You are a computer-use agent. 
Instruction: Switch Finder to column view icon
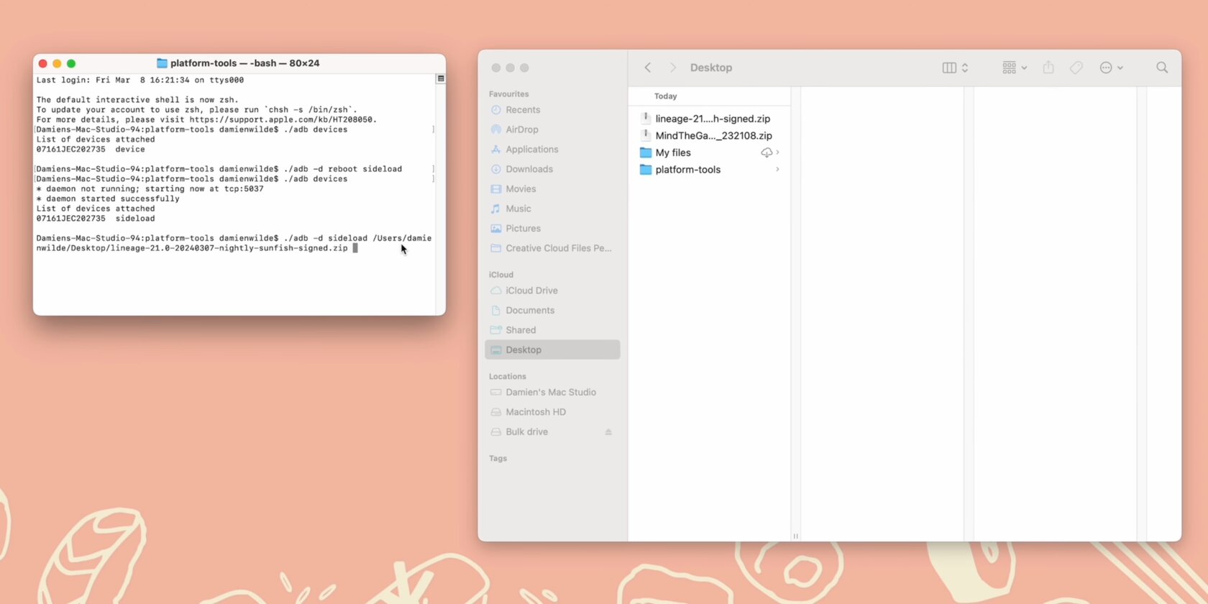949,68
